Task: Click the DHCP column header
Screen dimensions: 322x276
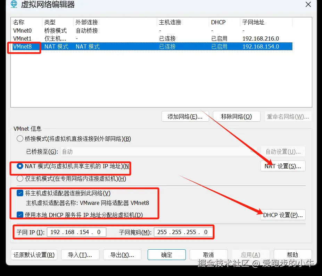Action: 225,22
